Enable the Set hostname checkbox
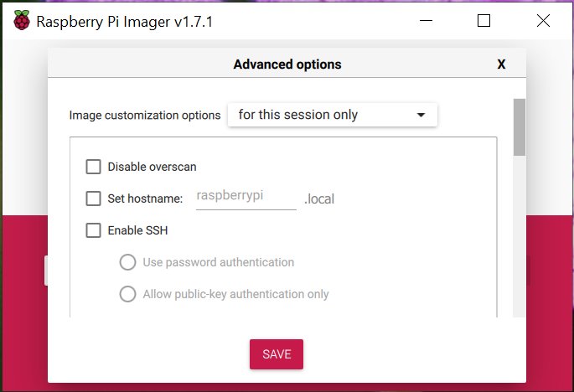The image size is (574, 392). (93, 199)
